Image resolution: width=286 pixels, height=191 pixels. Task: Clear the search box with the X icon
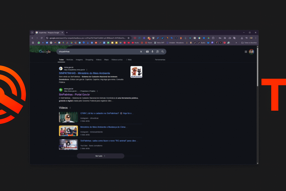click(x=141, y=52)
